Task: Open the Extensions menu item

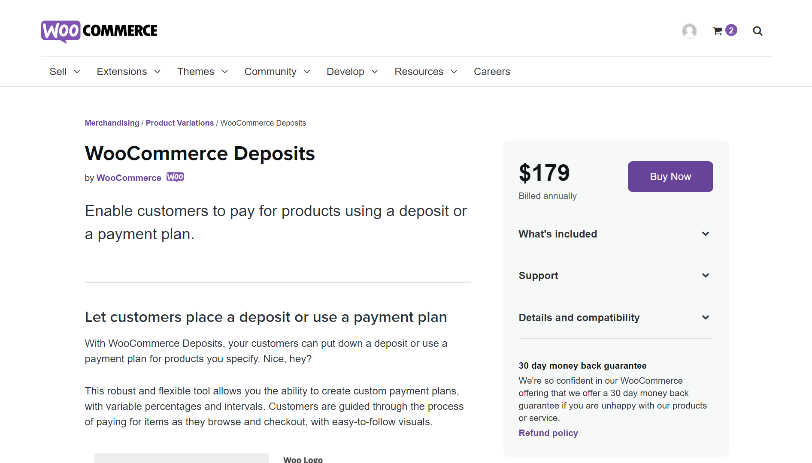Action: point(122,72)
